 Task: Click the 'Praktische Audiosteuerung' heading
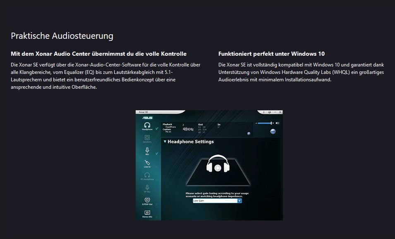pos(62,35)
